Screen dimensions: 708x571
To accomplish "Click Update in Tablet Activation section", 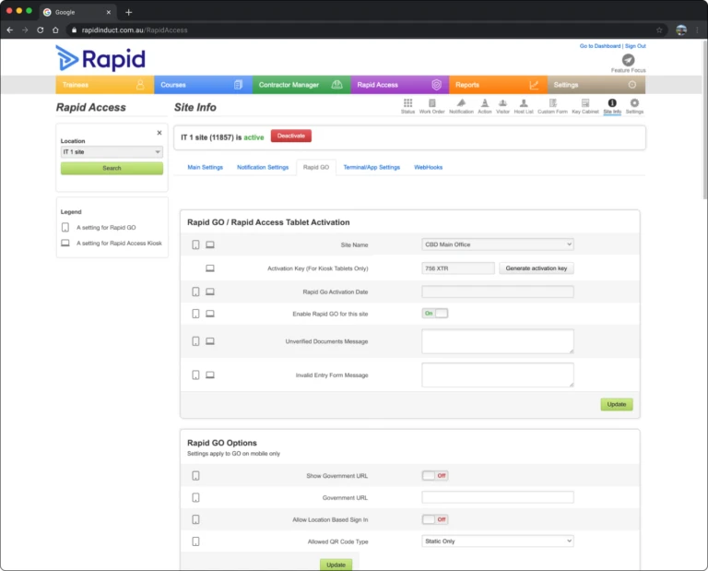I will (x=617, y=404).
